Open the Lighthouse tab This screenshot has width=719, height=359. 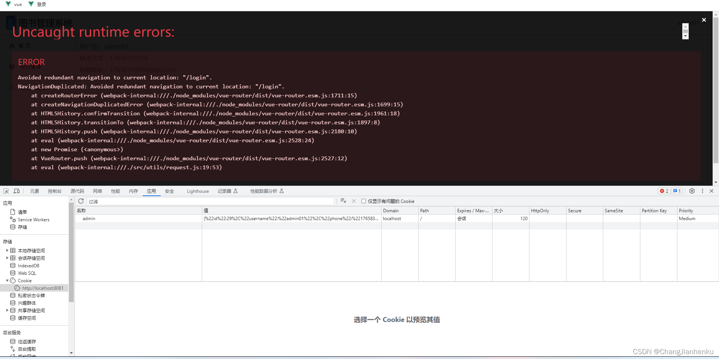pyautogui.click(x=198, y=191)
